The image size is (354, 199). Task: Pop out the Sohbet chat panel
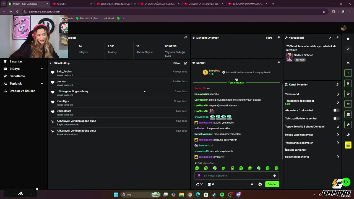point(278,63)
